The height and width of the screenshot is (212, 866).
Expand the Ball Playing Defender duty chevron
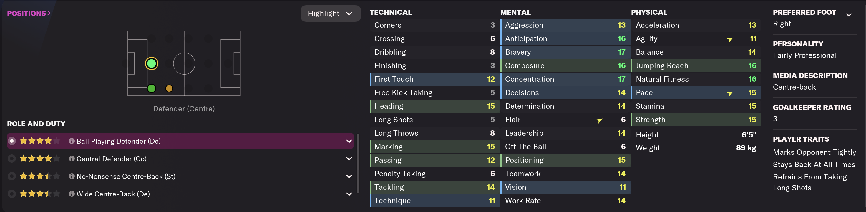(x=349, y=141)
